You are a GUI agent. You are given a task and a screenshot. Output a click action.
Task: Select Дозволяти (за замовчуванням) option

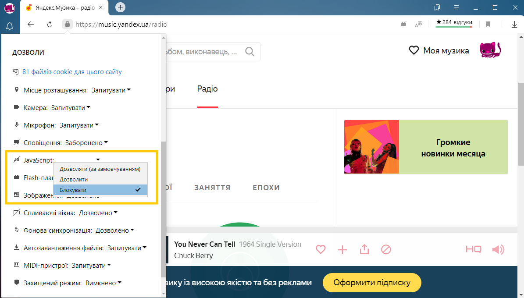pos(100,169)
